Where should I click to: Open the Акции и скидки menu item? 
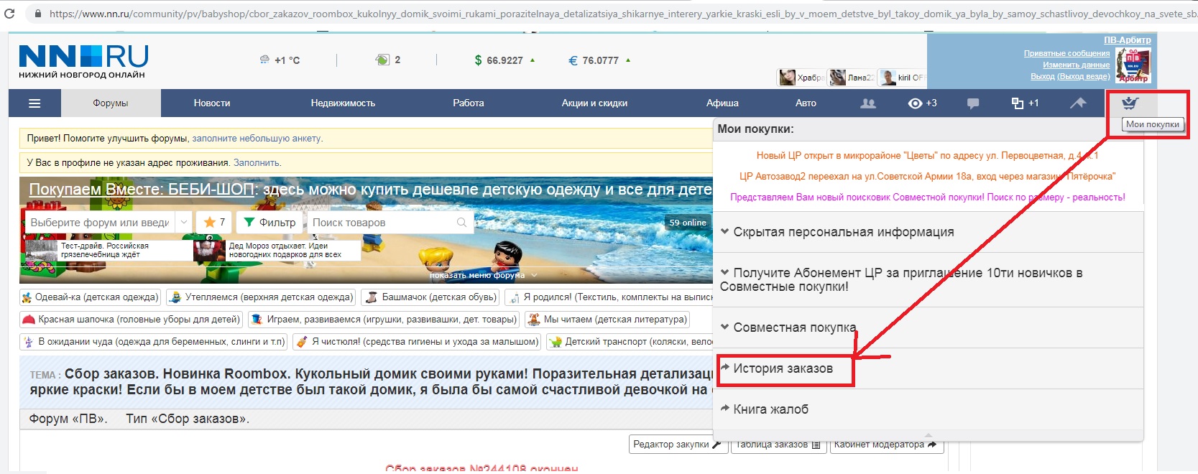tap(594, 103)
